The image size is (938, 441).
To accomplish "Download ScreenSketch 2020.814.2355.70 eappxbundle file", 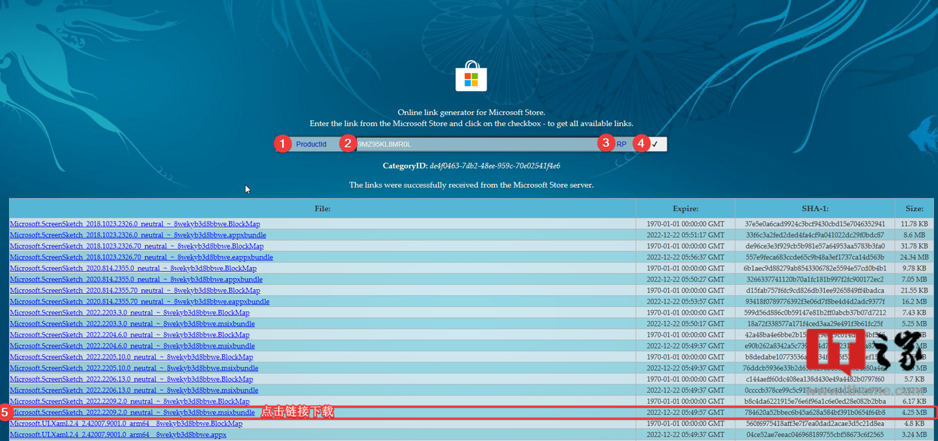I will tap(139, 302).
